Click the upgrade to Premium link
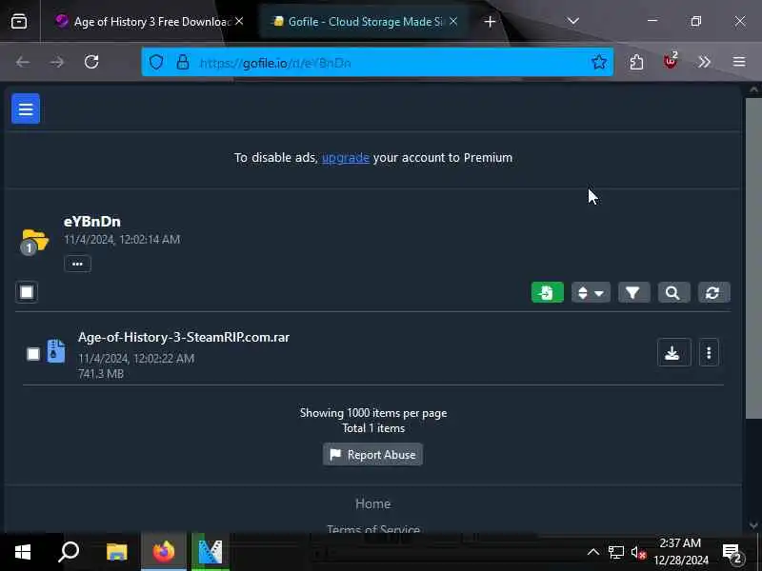This screenshot has width=762, height=571. coord(346,158)
